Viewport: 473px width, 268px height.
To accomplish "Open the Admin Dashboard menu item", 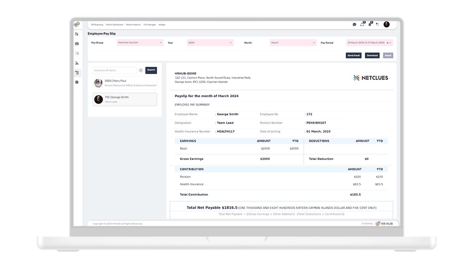I will click(115, 25).
